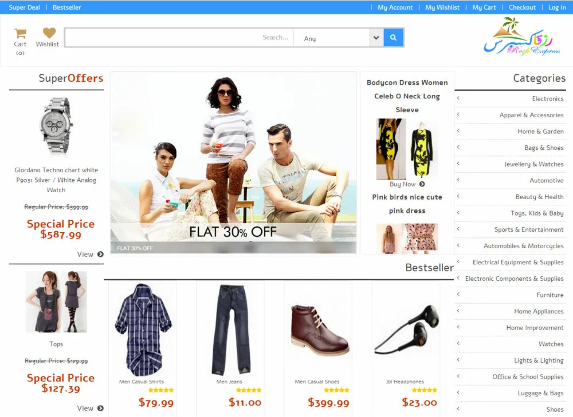Click the magnifier search icon

click(393, 37)
